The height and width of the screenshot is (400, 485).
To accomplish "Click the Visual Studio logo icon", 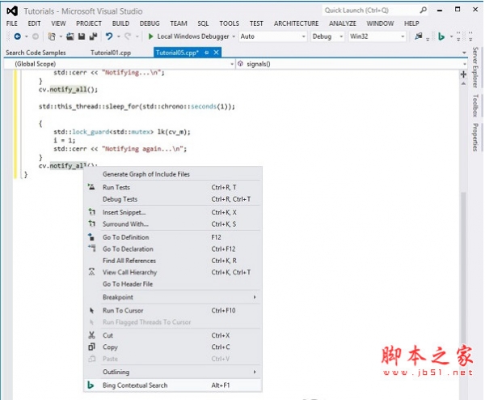I will click(x=12, y=11).
